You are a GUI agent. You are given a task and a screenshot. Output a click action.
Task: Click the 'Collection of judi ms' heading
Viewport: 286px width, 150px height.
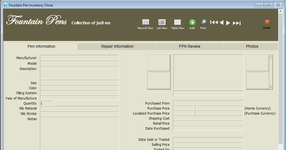coord(91,23)
